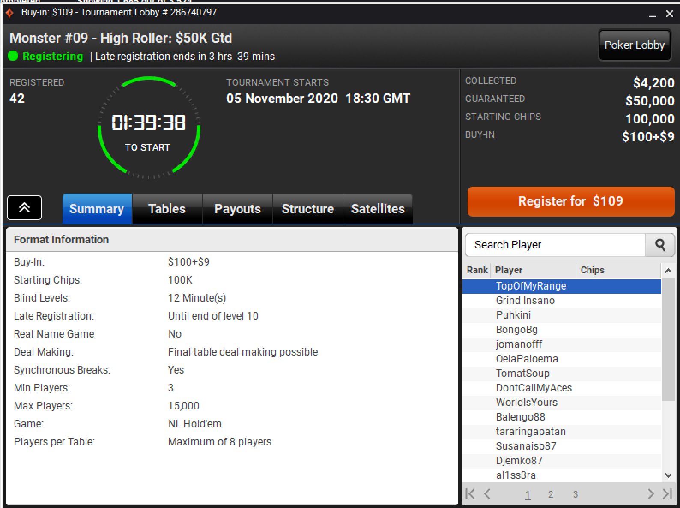Click the $4,200 collected value
The height and width of the screenshot is (508, 680).
653,83
